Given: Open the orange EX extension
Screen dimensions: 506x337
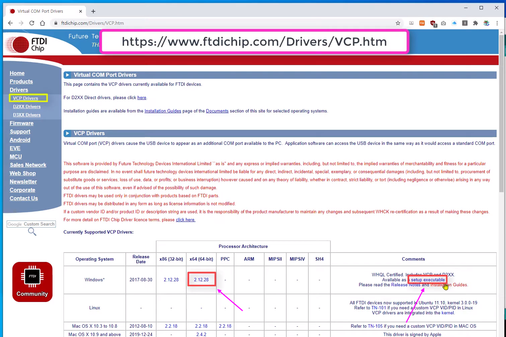Looking at the screenshot, I should pyautogui.click(x=422, y=23).
